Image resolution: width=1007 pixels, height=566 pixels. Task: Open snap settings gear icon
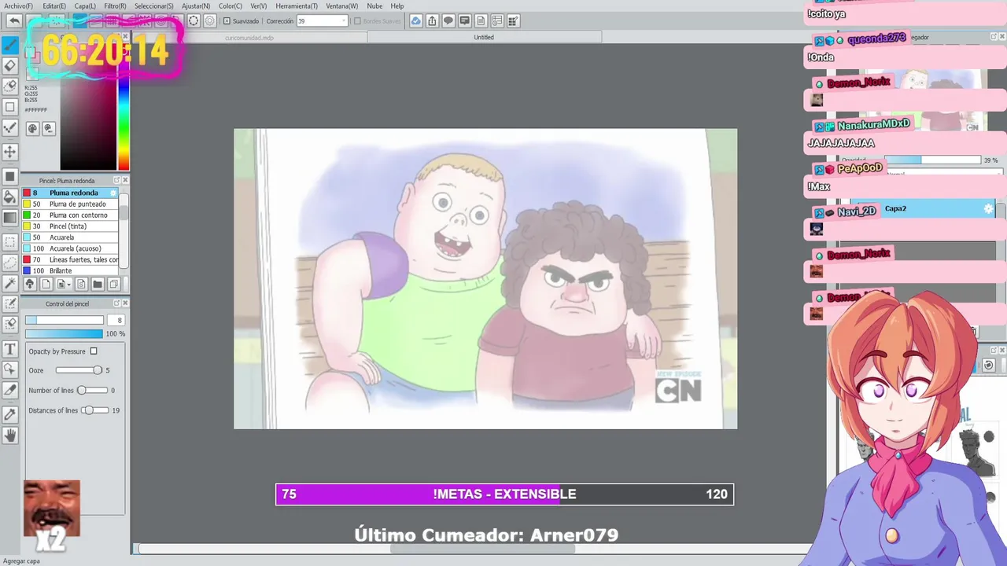click(210, 21)
